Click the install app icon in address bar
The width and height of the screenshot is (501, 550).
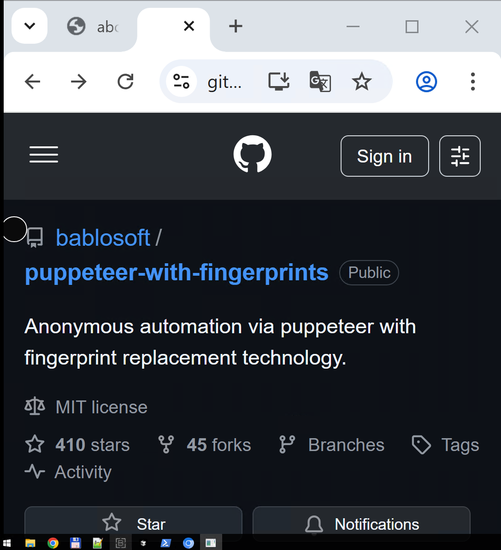tap(279, 81)
